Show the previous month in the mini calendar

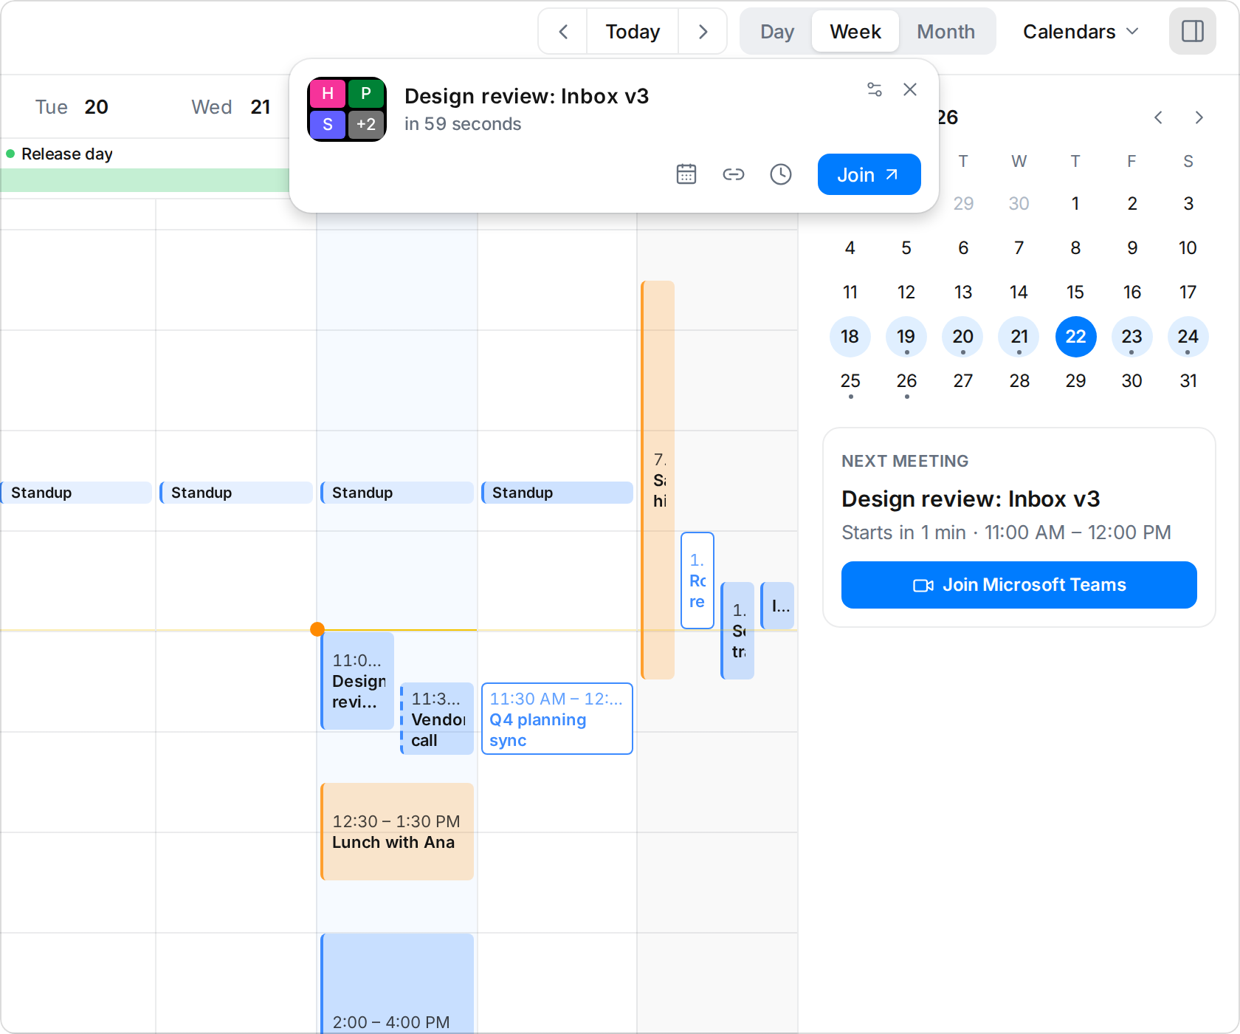click(1159, 117)
